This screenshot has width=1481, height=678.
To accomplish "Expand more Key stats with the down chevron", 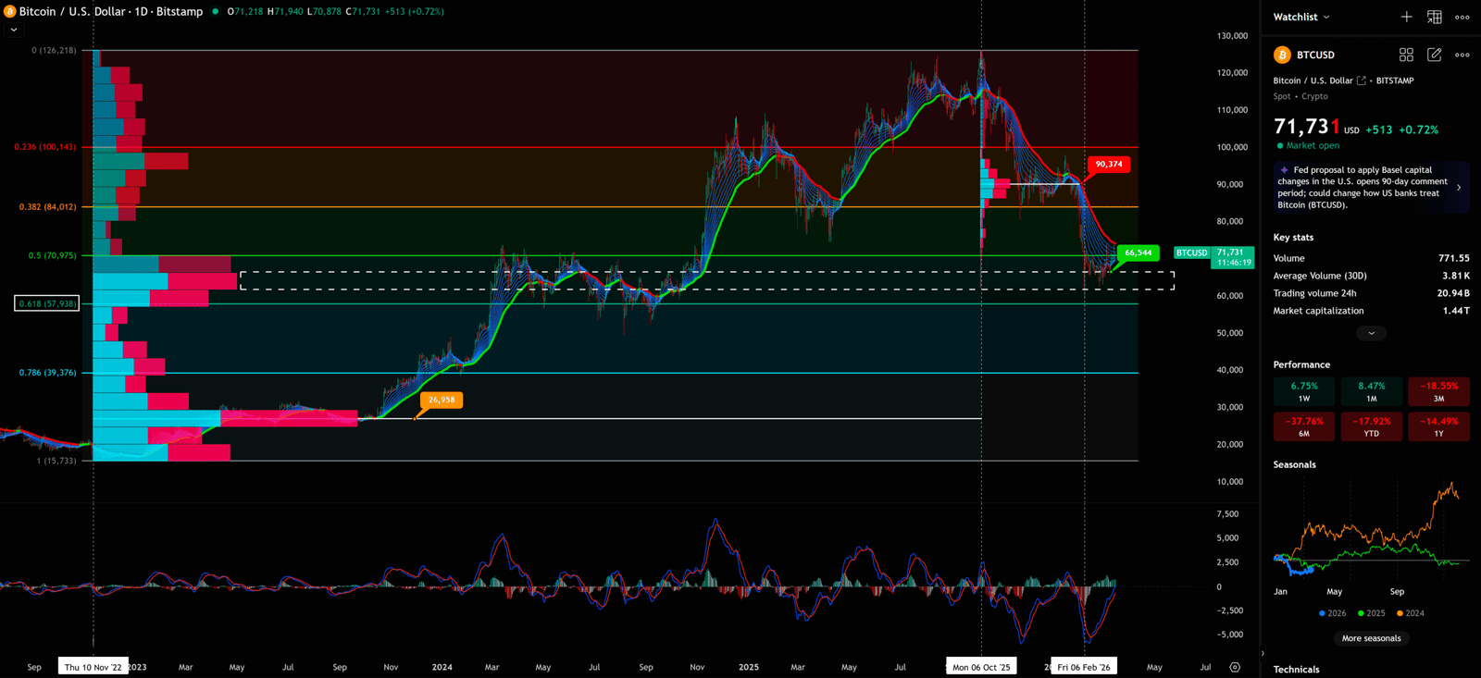I will point(1371,333).
